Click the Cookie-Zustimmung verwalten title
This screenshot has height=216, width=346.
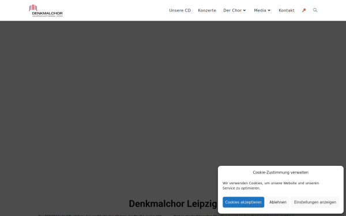[281, 172]
